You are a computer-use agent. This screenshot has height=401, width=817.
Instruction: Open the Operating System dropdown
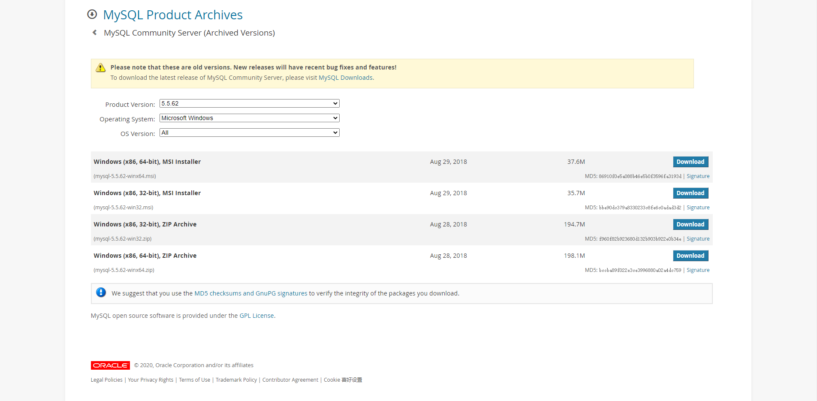coord(249,118)
